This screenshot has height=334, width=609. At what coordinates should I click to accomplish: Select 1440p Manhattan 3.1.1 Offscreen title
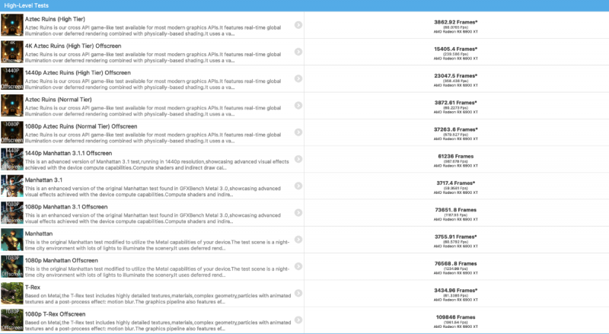click(69, 153)
